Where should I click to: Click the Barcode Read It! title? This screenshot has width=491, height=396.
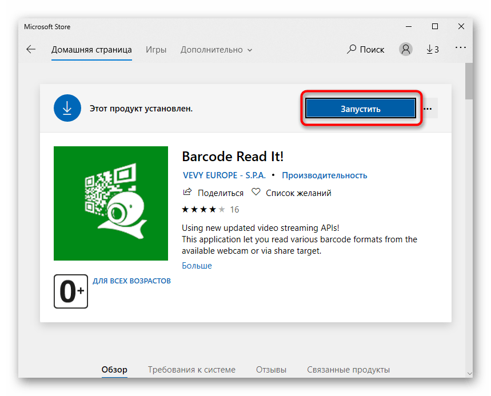pos(233,156)
